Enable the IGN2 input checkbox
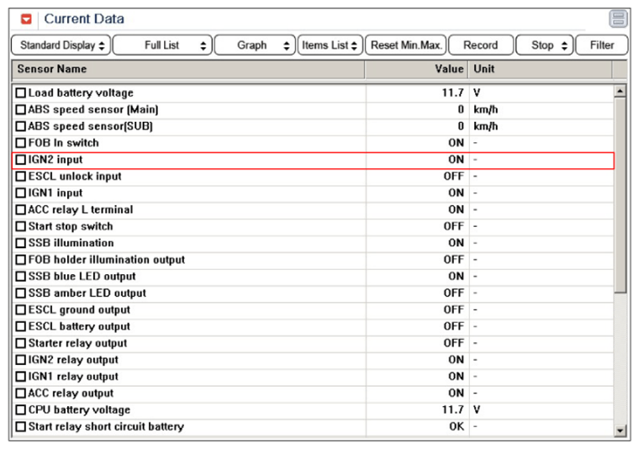The image size is (639, 449). tap(21, 160)
